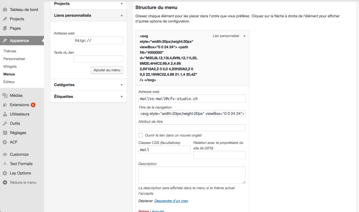
Task: Click the Médias icon in sidebar
Action: pos(5,95)
